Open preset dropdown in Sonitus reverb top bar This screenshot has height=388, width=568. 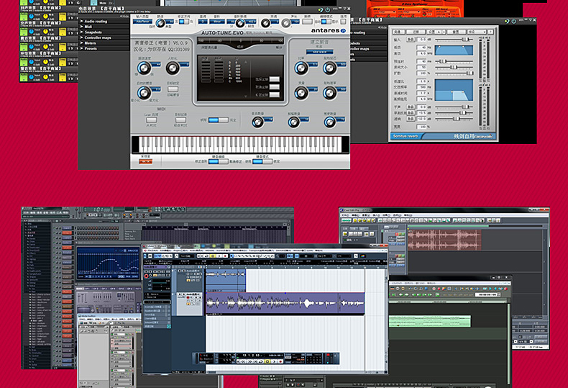pyautogui.click(x=476, y=32)
